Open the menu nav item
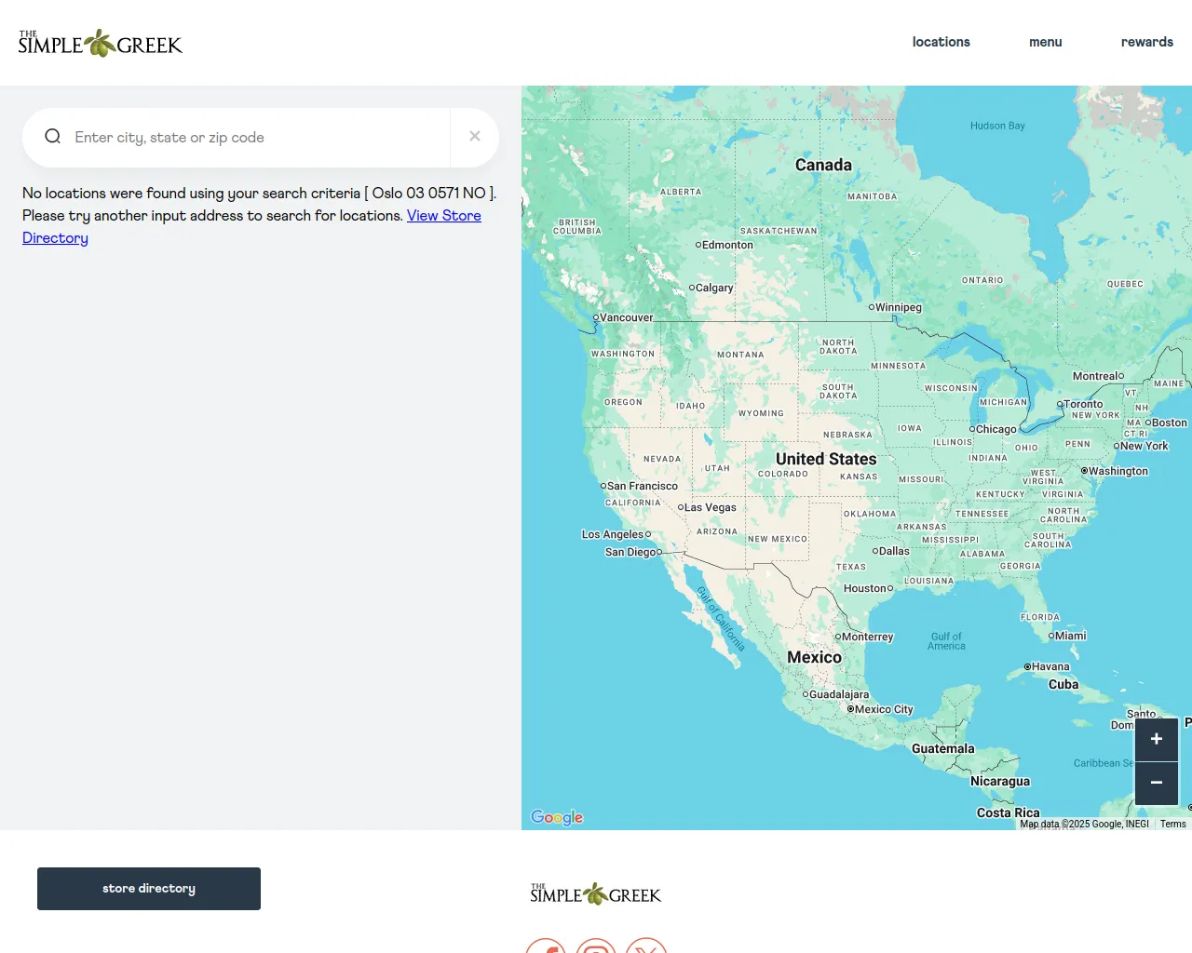1192x953 pixels. (x=1045, y=42)
